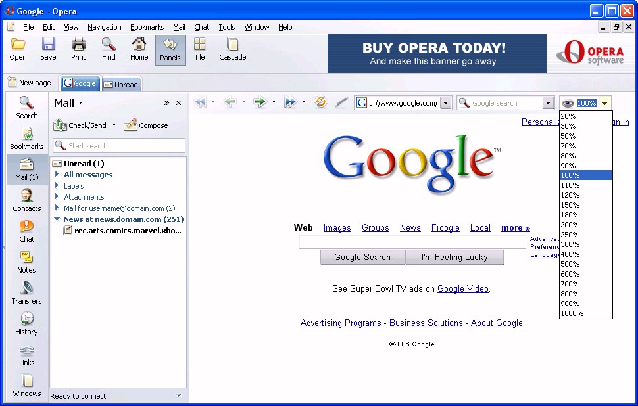Open the Links panel icon
This screenshot has width=638, height=406.
(x=27, y=350)
